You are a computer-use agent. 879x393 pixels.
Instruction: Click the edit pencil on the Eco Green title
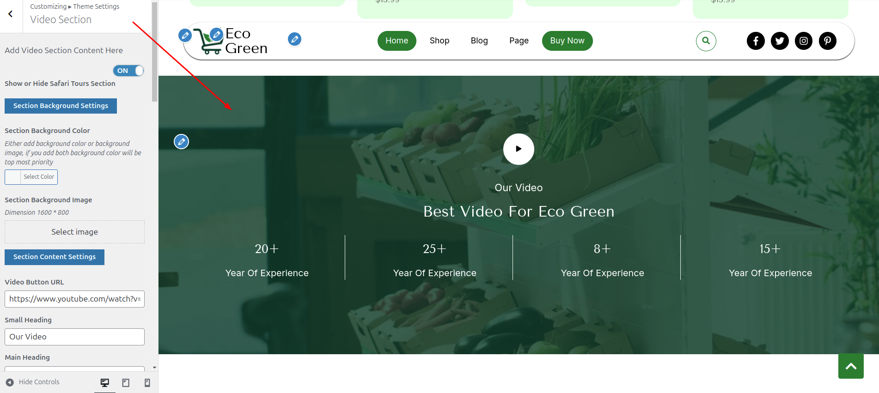[x=216, y=34]
